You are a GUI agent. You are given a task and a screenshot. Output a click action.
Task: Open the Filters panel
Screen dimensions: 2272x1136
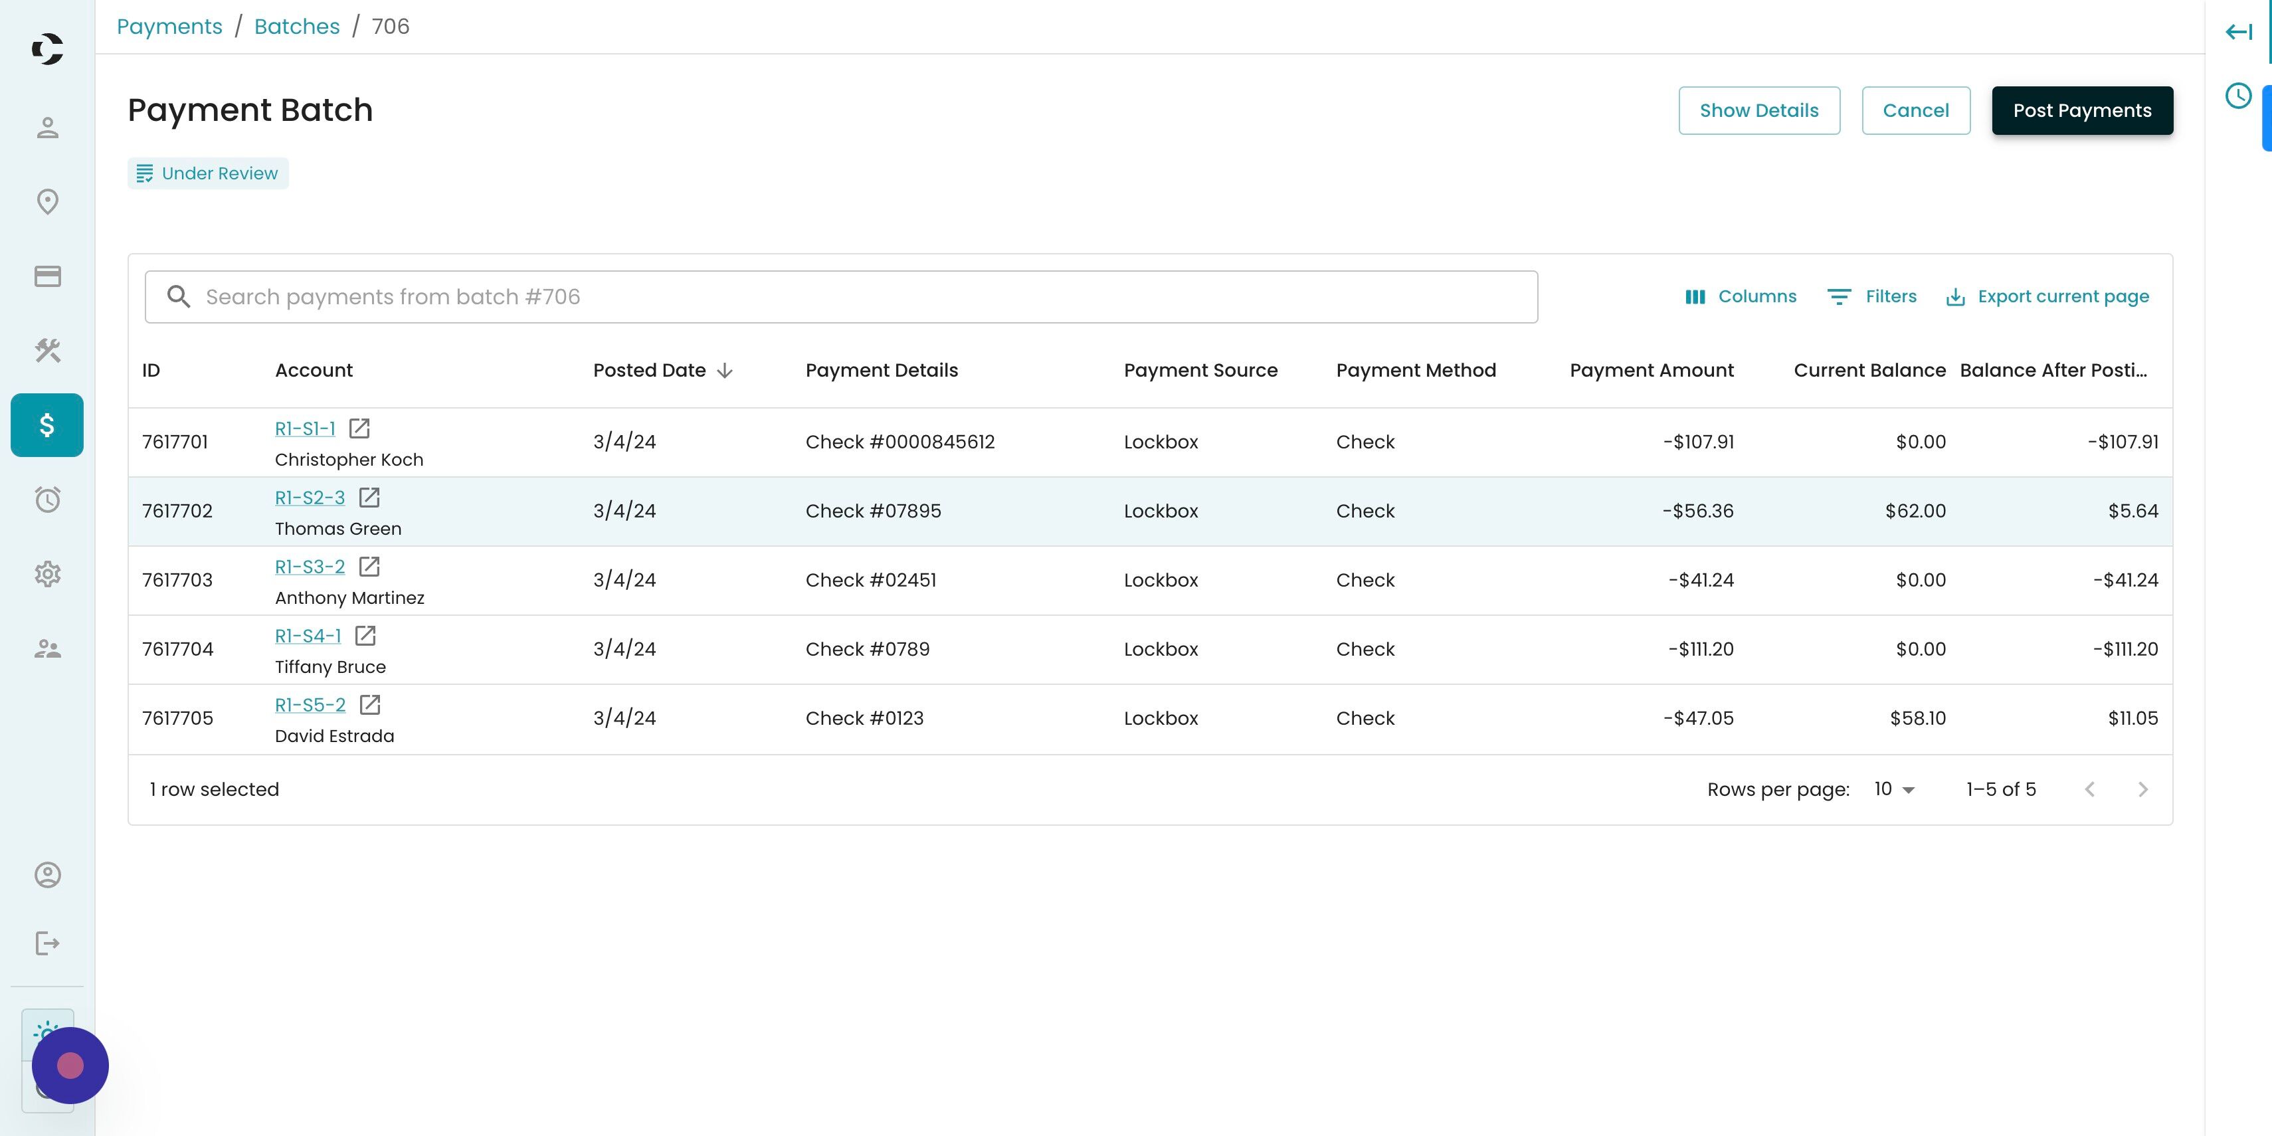1871,296
